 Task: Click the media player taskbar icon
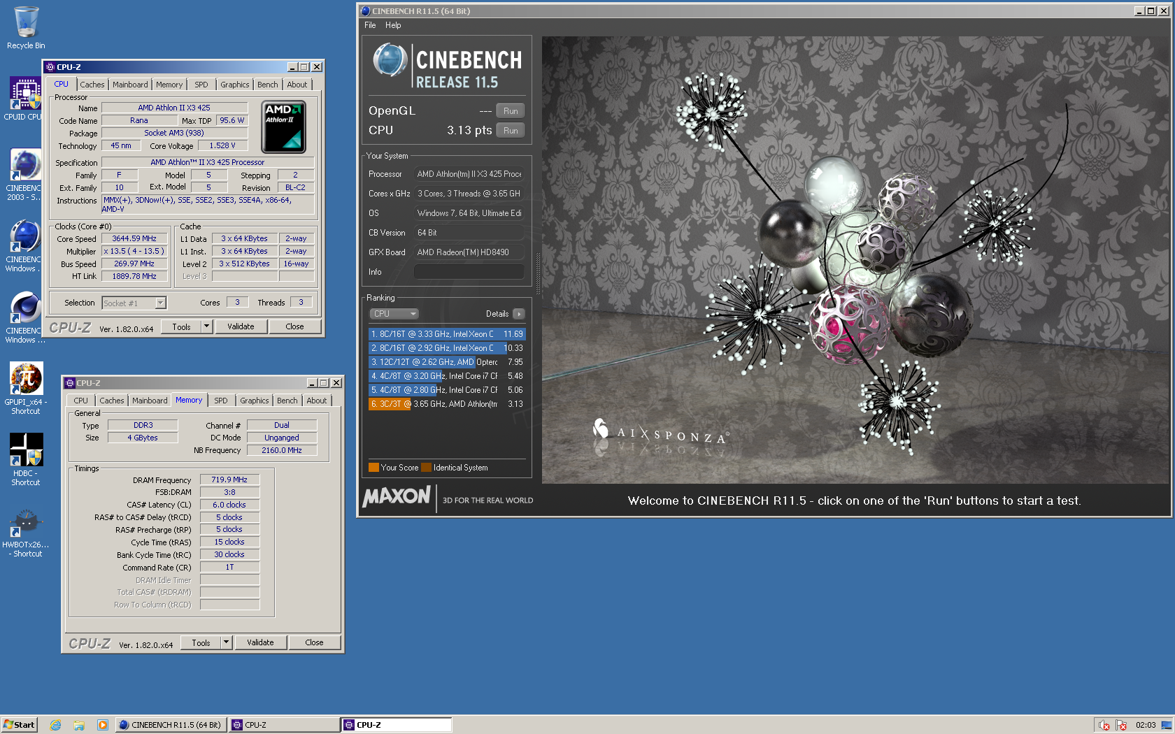point(103,725)
